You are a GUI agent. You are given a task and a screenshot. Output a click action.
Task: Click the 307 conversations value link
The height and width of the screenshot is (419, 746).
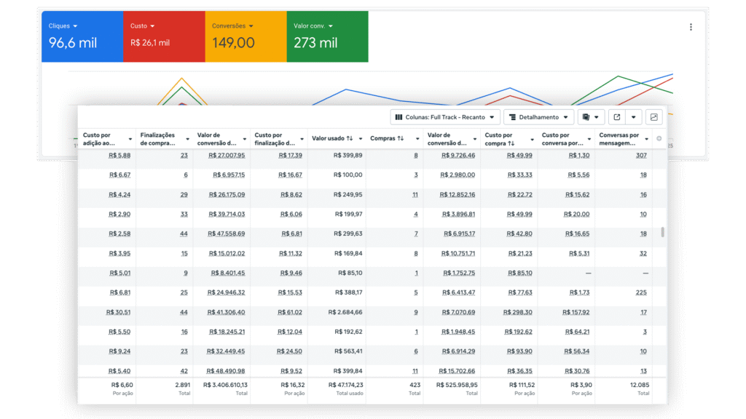tap(641, 155)
